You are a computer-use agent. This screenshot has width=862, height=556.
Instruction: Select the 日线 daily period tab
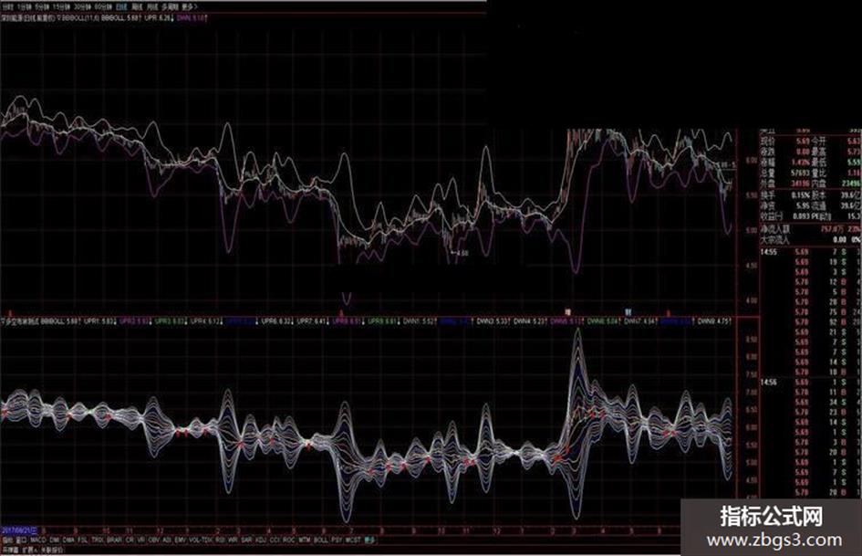[121, 6]
